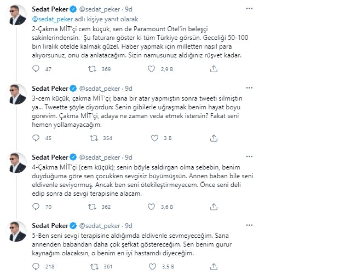Open more options on the first tweet

pyautogui.click(x=249, y=9)
